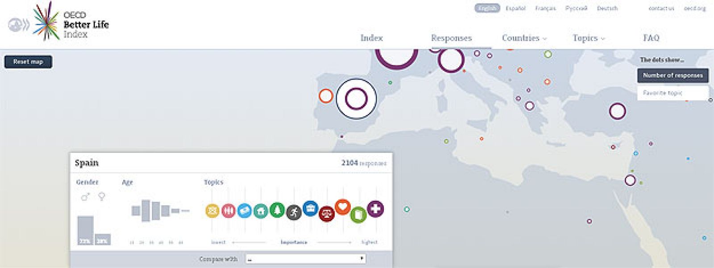Click 'The dots show...' label

pyautogui.click(x=662, y=60)
